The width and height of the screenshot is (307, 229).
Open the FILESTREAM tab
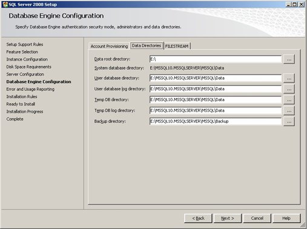(177, 46)
